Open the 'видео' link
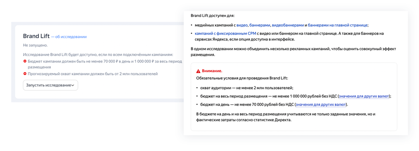This screenshot has height=151, width=419. (x=242, y=25)
